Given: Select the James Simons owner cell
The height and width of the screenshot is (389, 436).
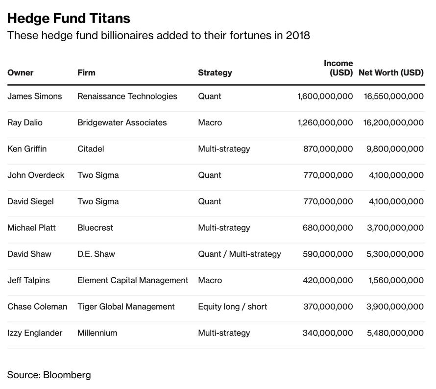Looking at the screenshot, I should (35, 96).
